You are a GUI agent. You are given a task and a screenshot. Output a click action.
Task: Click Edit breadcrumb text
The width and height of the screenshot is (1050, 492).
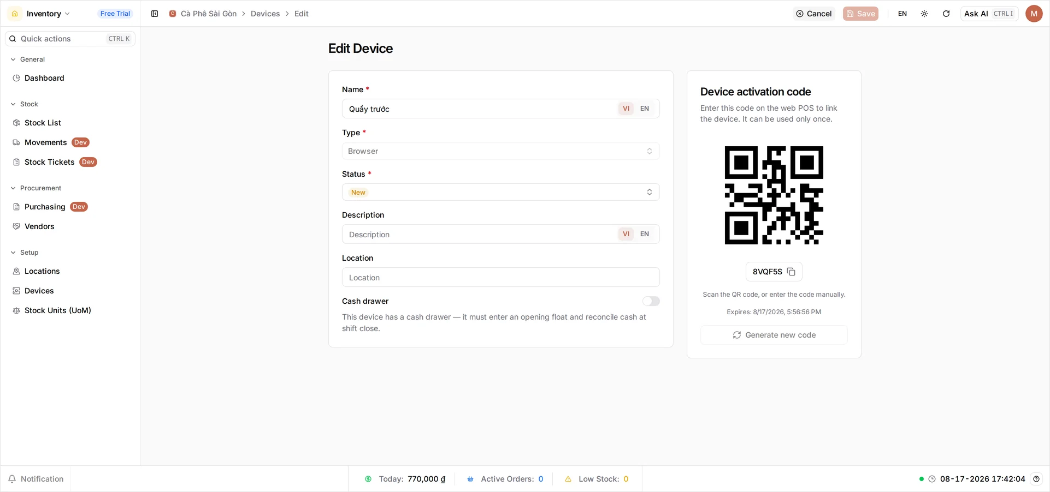[x=301, y=14]
